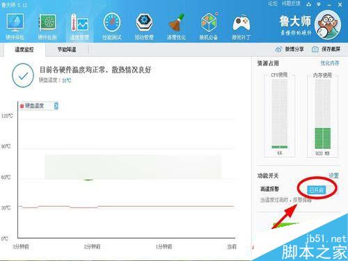Click the 鲁大师 logo text
This screenshot has height=261, width=348.
click(295, 22)
